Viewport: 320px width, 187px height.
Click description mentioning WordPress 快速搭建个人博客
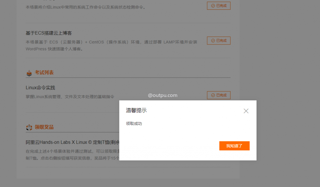[x=111, y=46]
